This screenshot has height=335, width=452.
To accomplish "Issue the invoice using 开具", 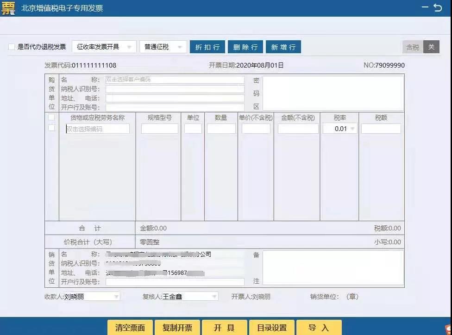I will click(225, 327).
